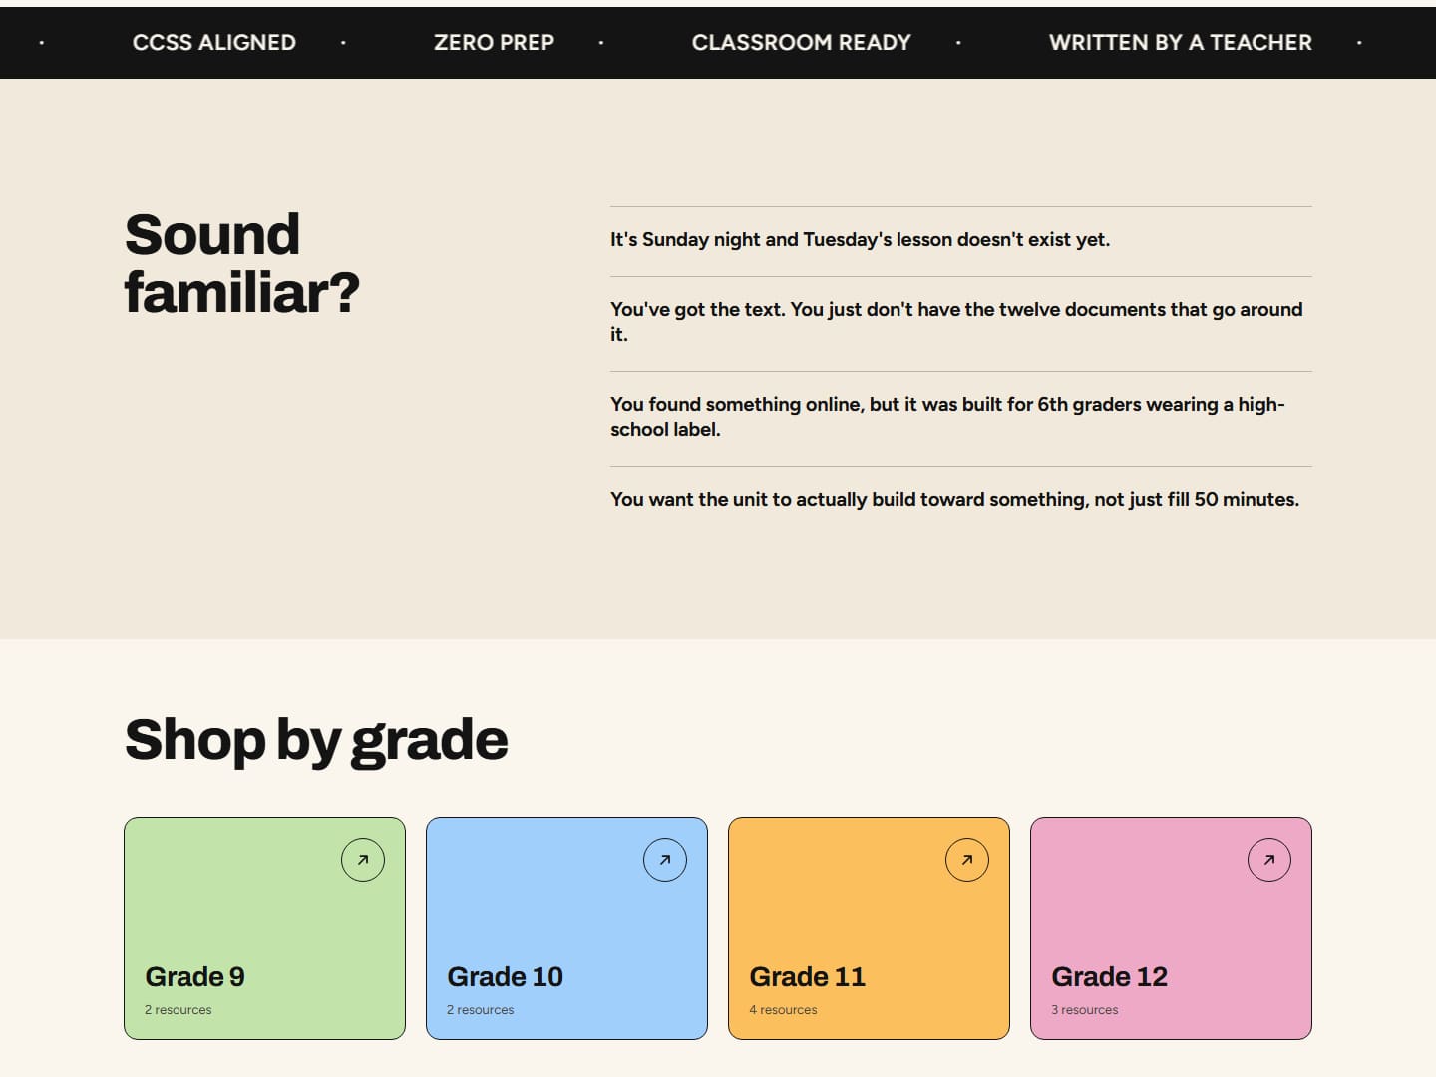This screenshot has height=1077, width=1436.
Task: Click 'CCSS ALIGNED' in the top banner
Action: (x=214, y=42)
